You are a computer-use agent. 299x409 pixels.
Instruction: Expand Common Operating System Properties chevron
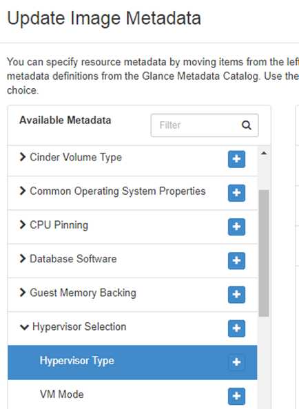[23, 191]
